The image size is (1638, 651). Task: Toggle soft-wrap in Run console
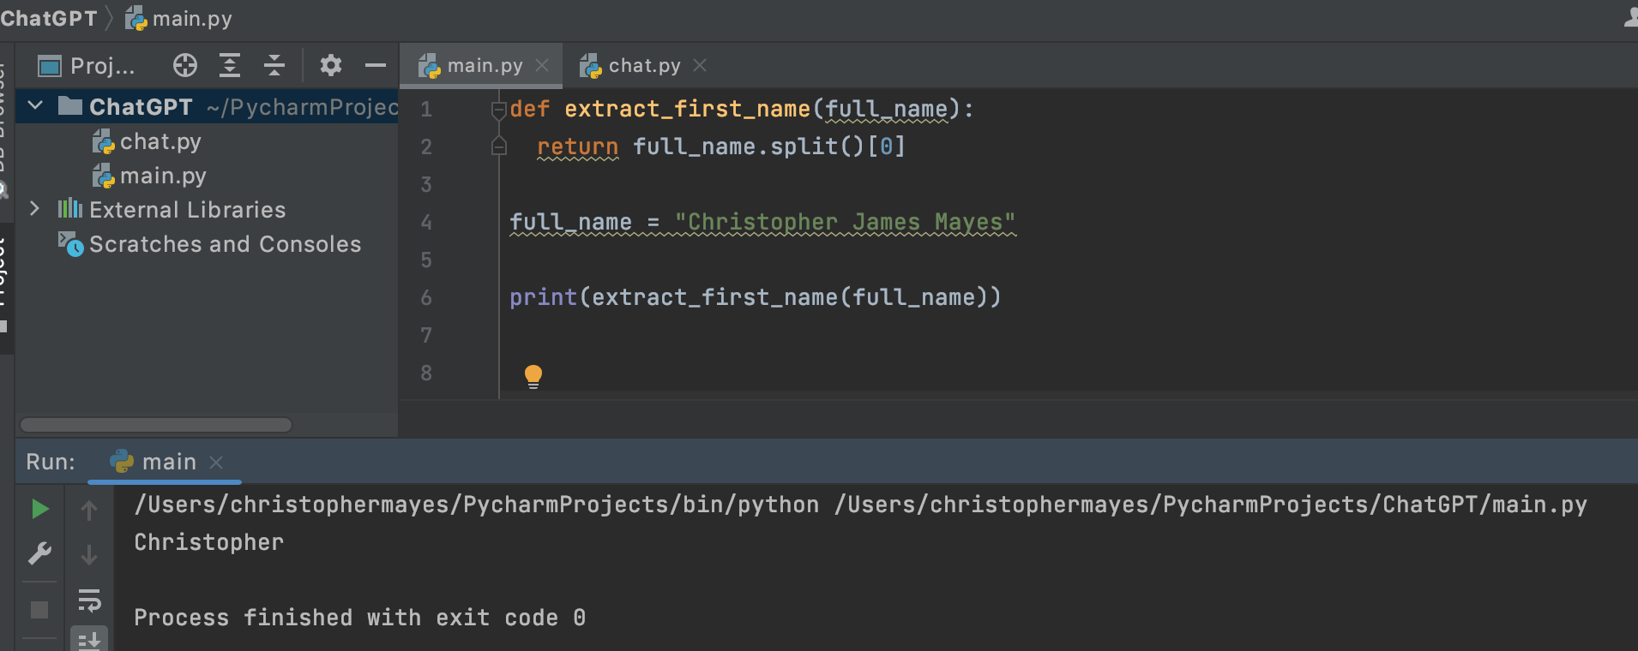pyautogui.click(x=89, y=600)
